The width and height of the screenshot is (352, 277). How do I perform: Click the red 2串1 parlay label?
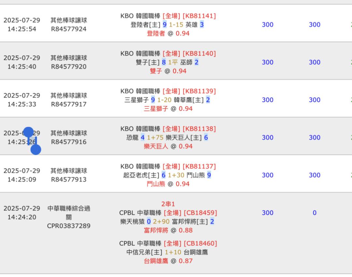(168, 204)
